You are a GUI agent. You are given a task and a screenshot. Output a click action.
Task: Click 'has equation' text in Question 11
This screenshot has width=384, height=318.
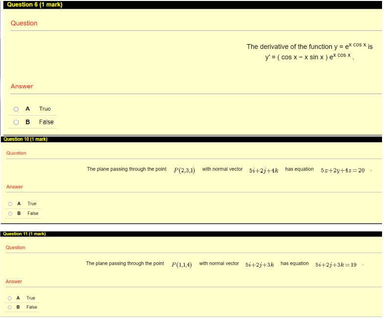(295, 263)
